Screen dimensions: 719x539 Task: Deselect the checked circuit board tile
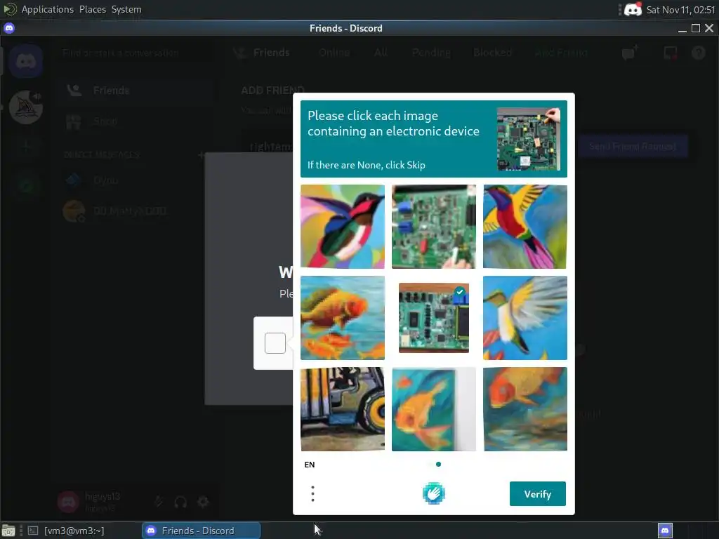pos(434,318)
